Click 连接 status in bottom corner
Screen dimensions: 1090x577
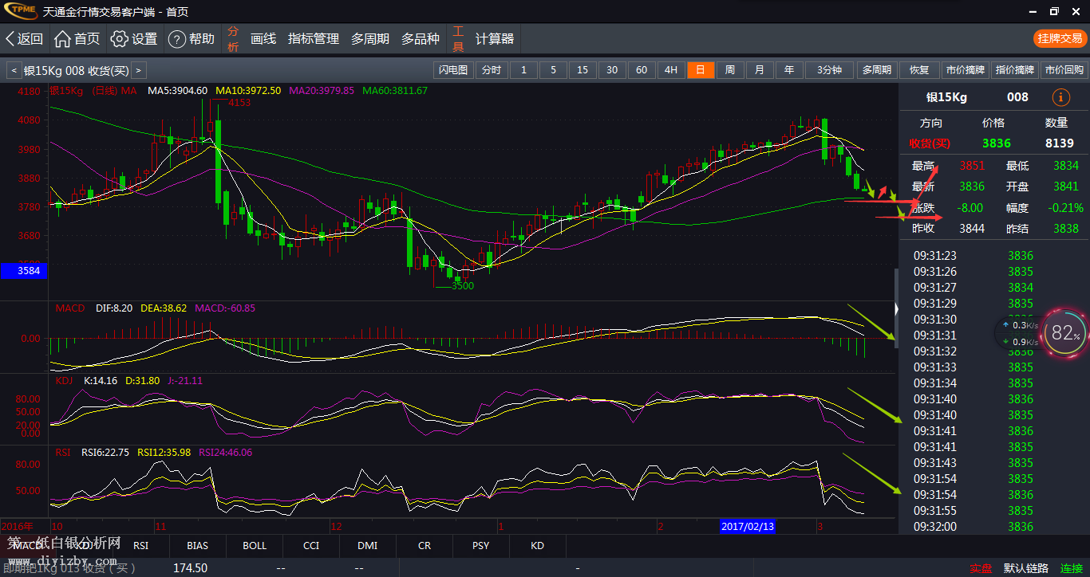[x=1072, y=568]
